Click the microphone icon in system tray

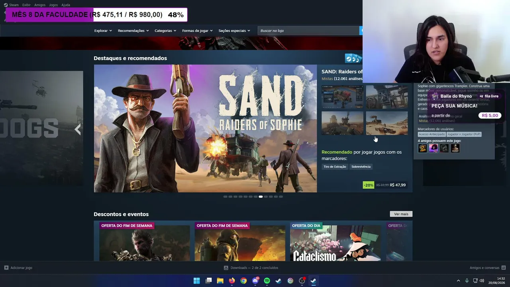click(467, 281)
